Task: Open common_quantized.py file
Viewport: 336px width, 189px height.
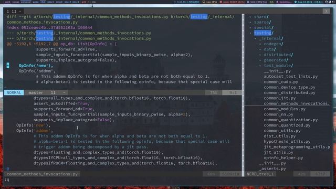Action: [287, 125]
